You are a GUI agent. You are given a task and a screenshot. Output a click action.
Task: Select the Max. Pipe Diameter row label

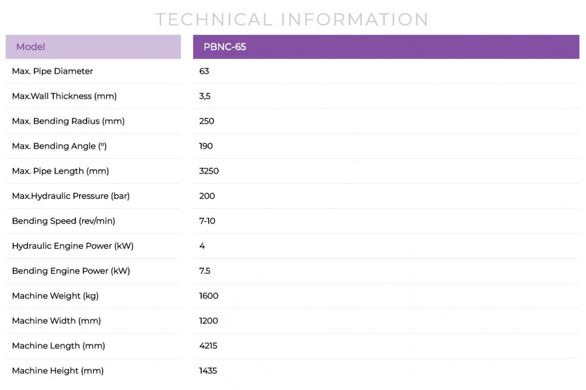click(x=52, y=71)
